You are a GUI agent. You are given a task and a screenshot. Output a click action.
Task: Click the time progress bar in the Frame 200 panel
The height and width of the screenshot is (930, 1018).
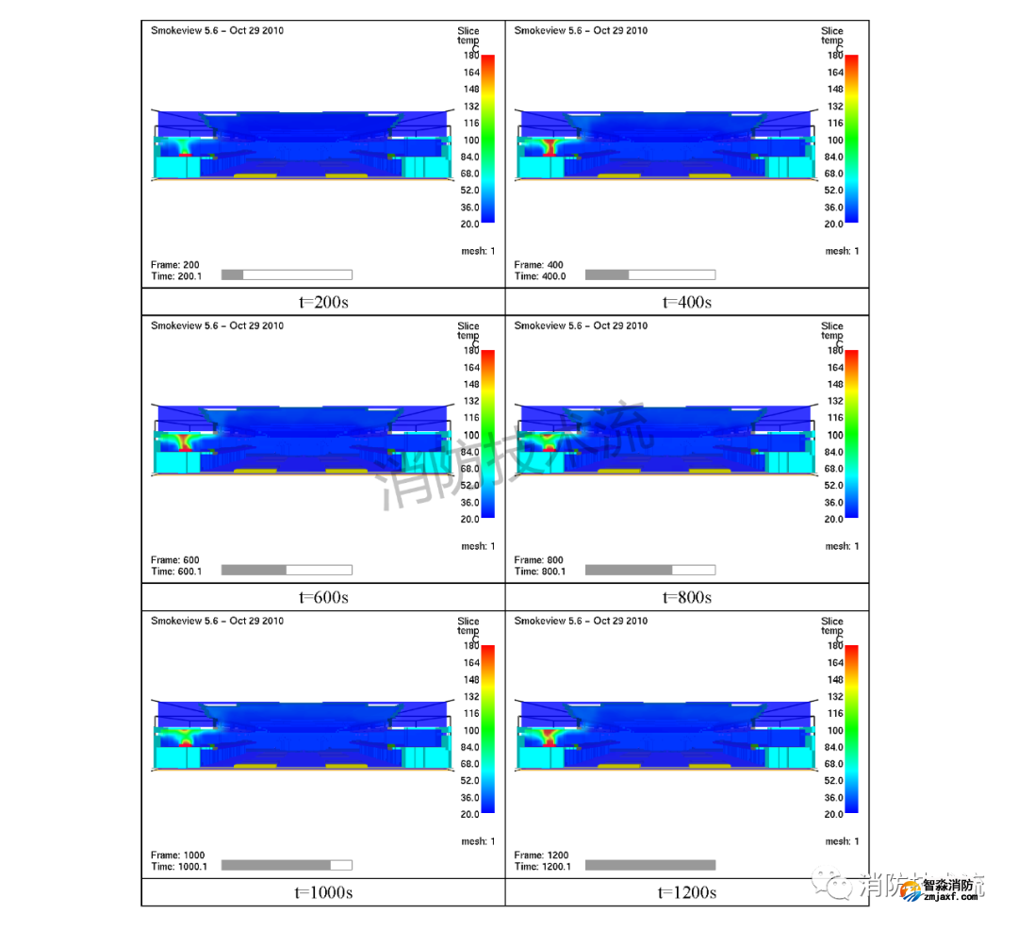click(287, 274)
